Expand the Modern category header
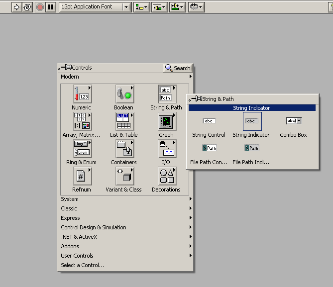Viewport: 333px width, 287px height. click(126, 77)
